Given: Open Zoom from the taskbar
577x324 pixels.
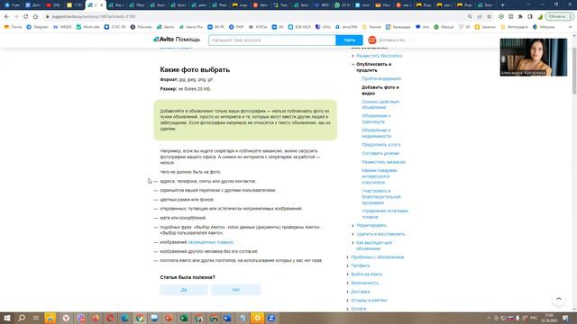Looking at the screenshot, I should (271, 318).
